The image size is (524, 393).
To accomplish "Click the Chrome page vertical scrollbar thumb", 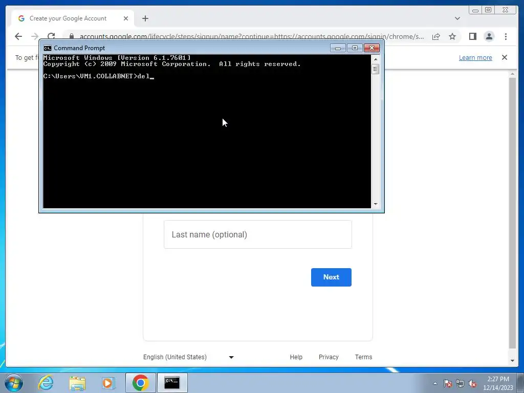I will pyautogui.click(x=512, y=213).
